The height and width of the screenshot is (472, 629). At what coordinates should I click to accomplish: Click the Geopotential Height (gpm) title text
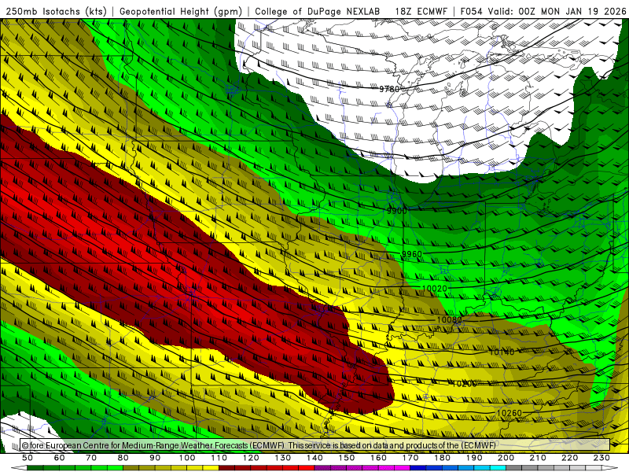181,11
